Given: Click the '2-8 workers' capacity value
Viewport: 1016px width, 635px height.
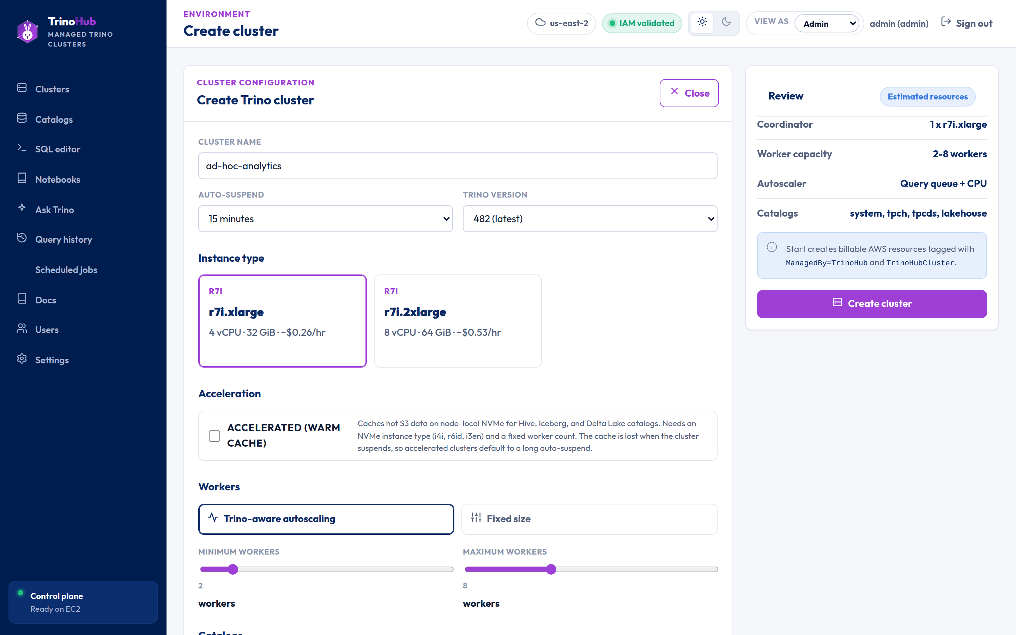Looking at the screenshot, I should [x=959, y=154].
